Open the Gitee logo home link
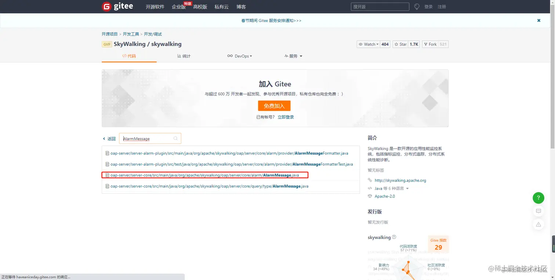This screenshot has width=555, height=280. (x=117, y=7)
